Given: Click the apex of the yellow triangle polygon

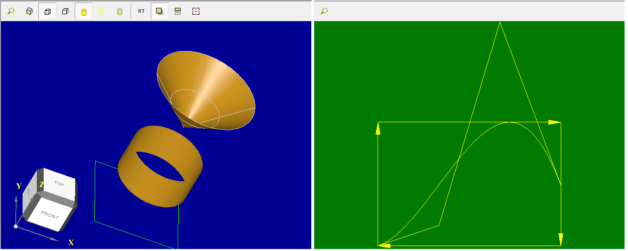Looking at the screenshot, I should point(500,23).
